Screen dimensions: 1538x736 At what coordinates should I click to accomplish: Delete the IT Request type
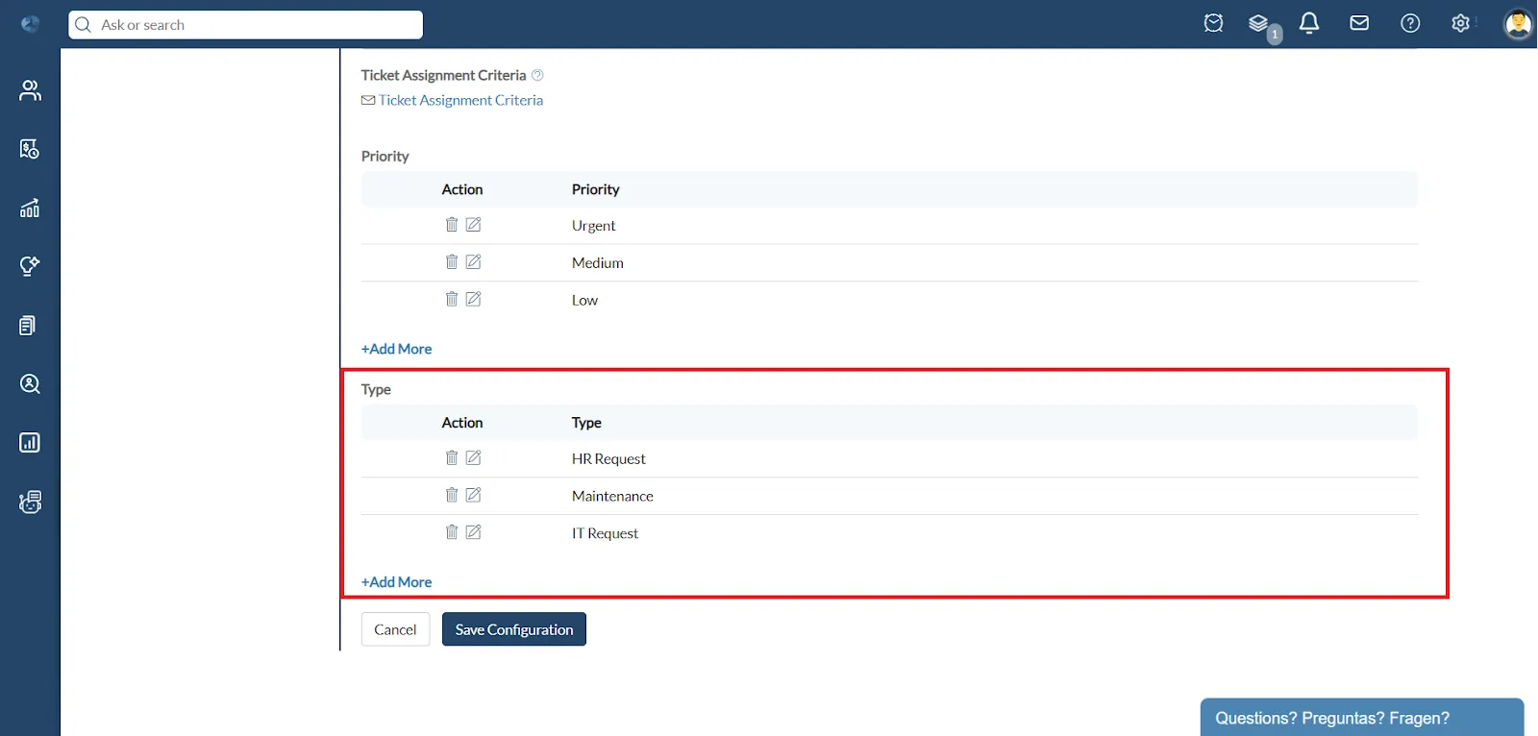[451, 531]
